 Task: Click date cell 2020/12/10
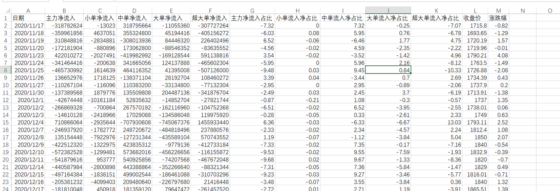(x=28, y=152)
